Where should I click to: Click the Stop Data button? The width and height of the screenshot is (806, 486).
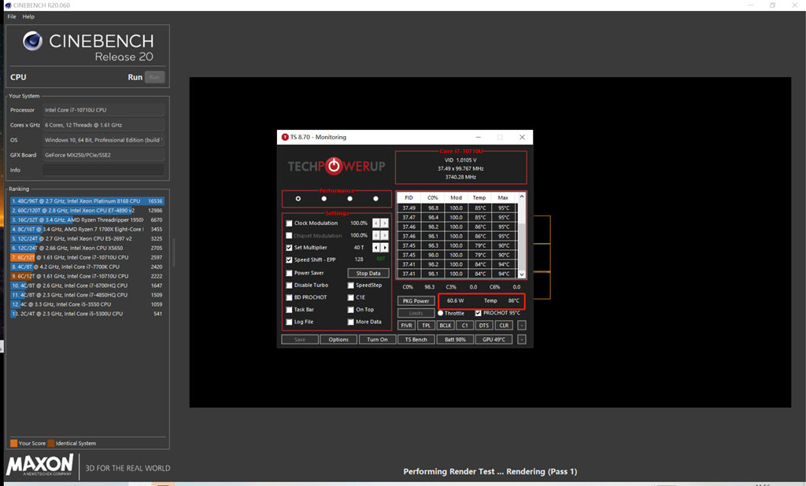368,274
